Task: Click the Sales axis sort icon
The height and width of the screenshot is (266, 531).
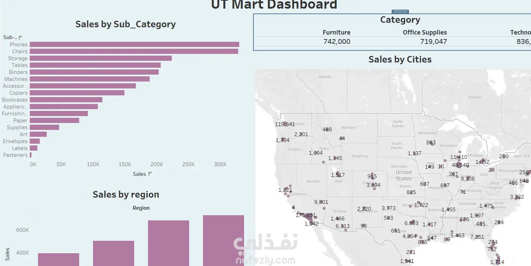Action: pyautogui.click(x=150, y=174)
